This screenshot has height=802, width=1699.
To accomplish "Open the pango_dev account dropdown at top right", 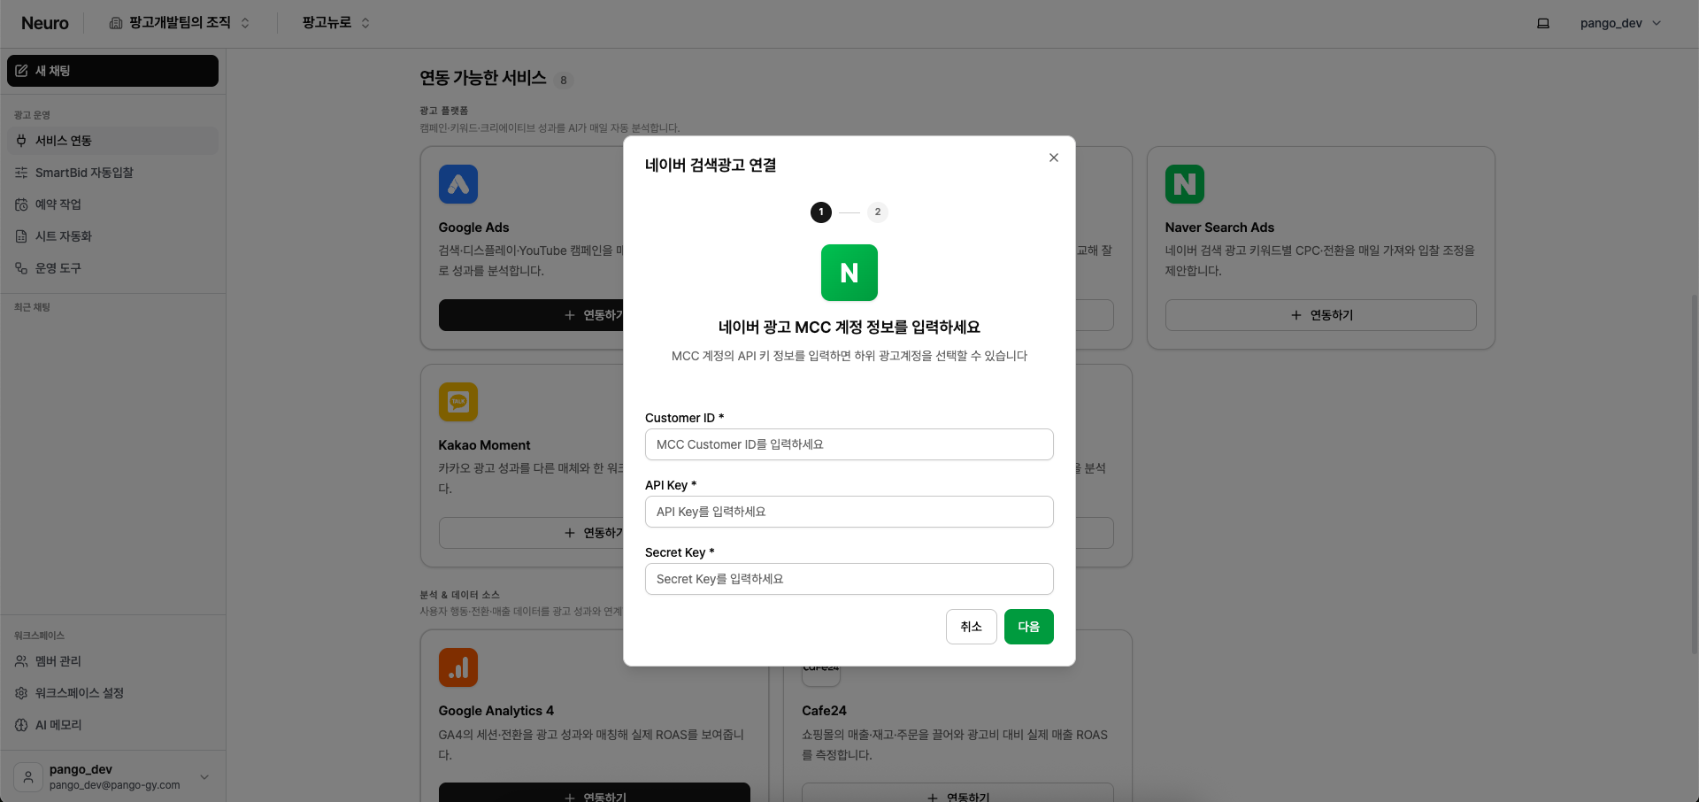I will coord(1620,23).
